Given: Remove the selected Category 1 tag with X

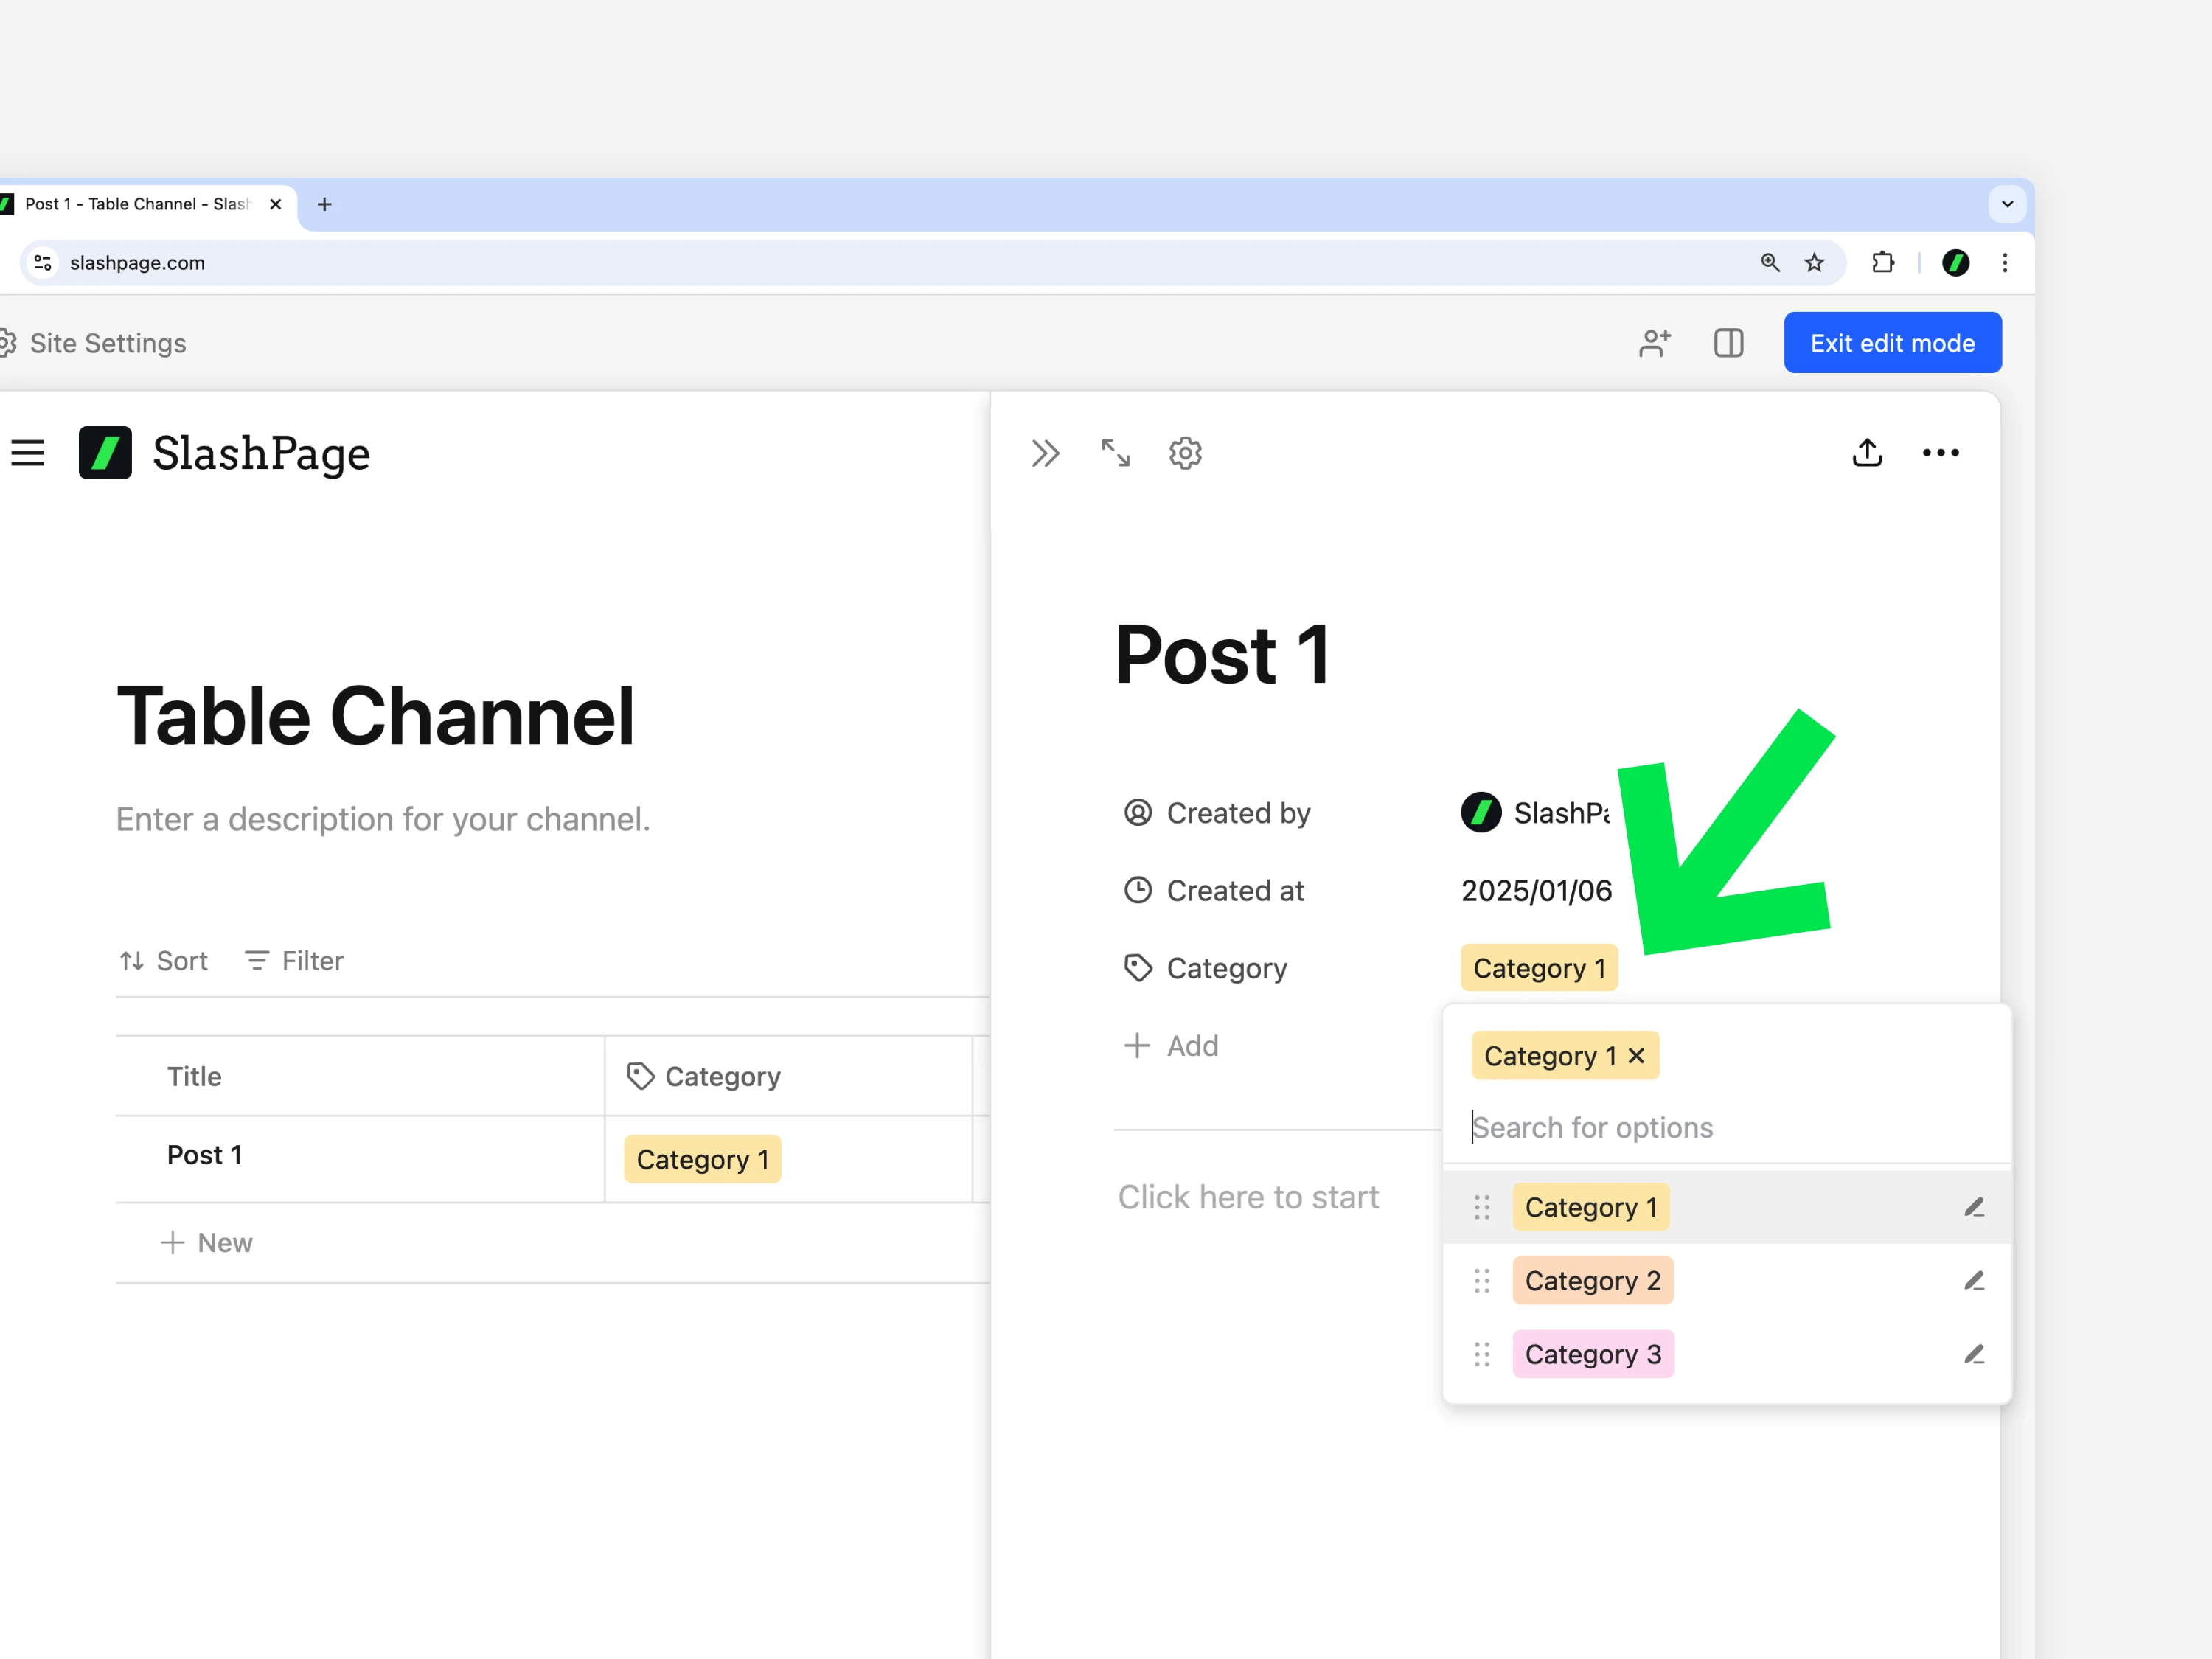Looking at the screenshot, I should [1636, 1056].
